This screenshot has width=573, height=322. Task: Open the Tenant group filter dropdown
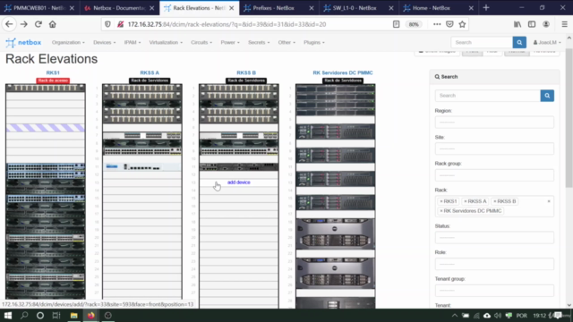494,291
